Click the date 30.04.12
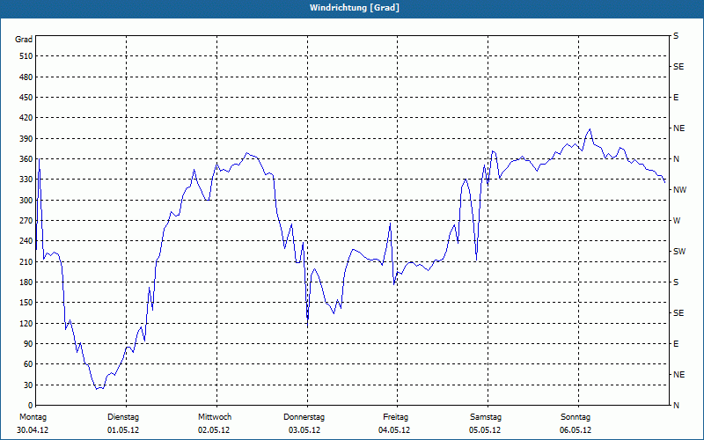 pos(33,430)
